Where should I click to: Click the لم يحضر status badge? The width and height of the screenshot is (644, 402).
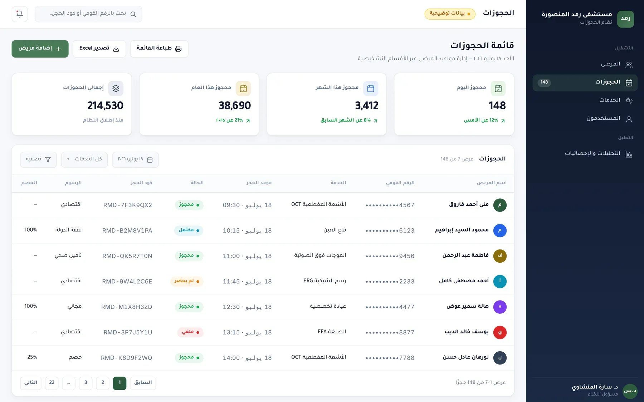[x=187, y=281]
